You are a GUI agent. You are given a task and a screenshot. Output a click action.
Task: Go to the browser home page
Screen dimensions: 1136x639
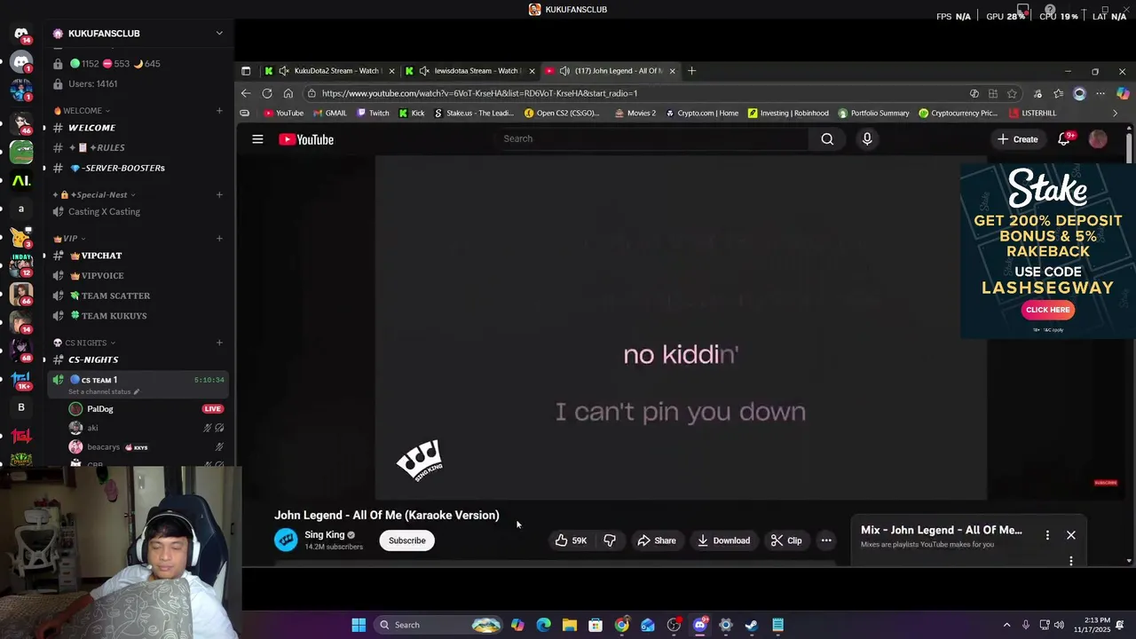coord(288,93)
